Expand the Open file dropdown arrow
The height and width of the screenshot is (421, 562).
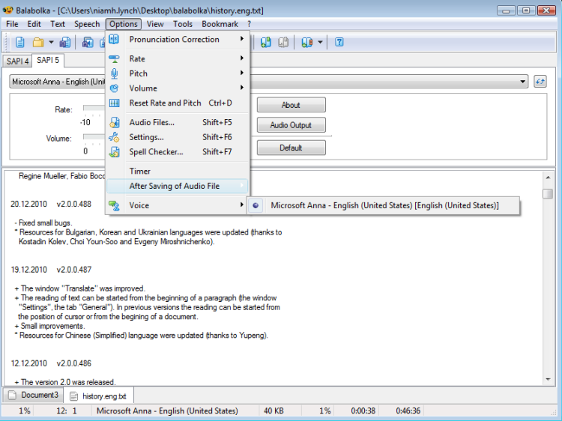pos(51,42)
